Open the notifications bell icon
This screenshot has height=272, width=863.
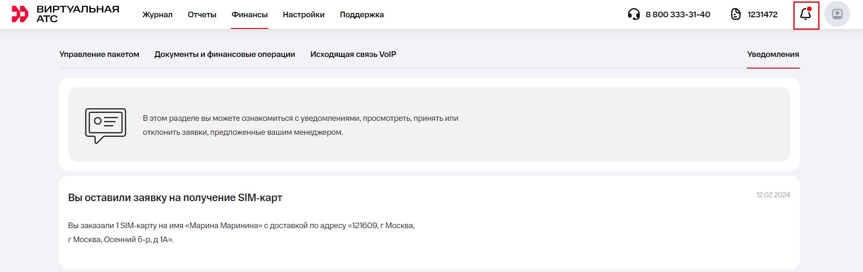(805, 14)
